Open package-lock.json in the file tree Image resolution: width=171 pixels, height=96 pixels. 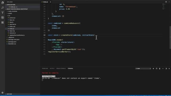coord(14,39)
